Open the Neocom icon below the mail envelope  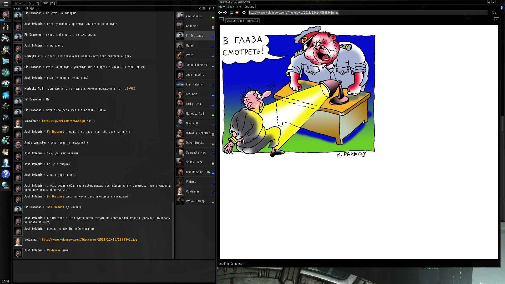[6, 72]
